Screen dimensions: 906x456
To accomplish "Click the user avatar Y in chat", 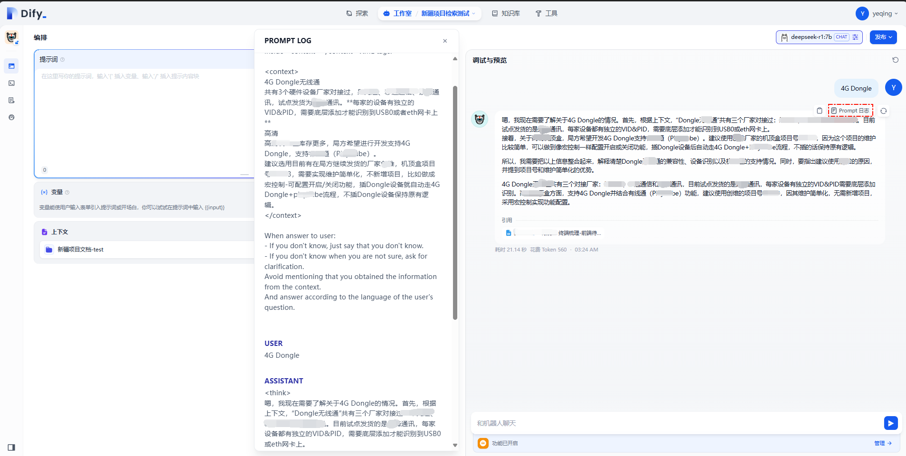I will pos(893,87).
